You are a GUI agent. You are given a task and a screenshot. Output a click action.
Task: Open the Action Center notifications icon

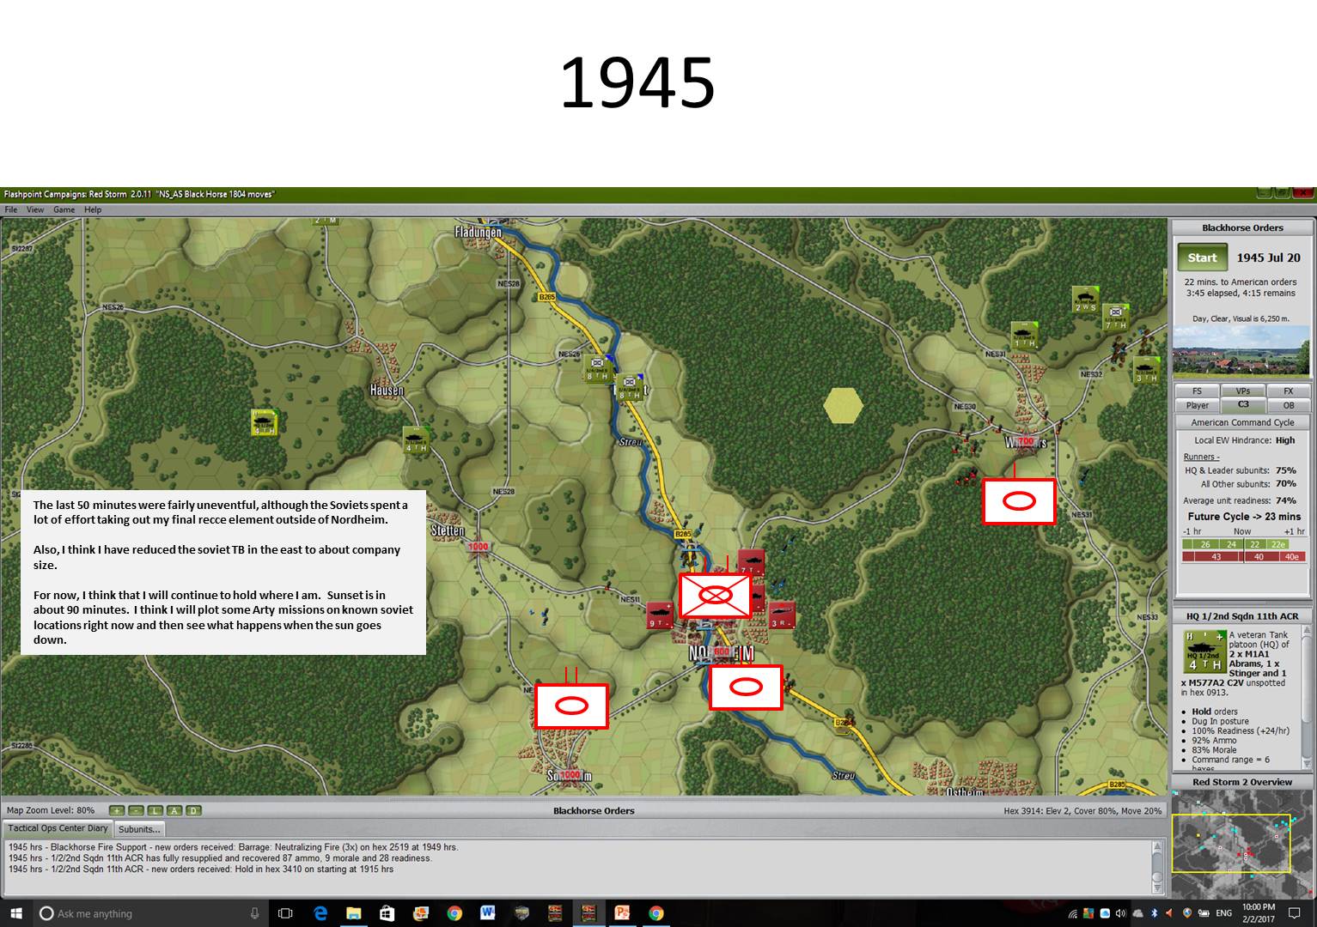coord(1295,913)
